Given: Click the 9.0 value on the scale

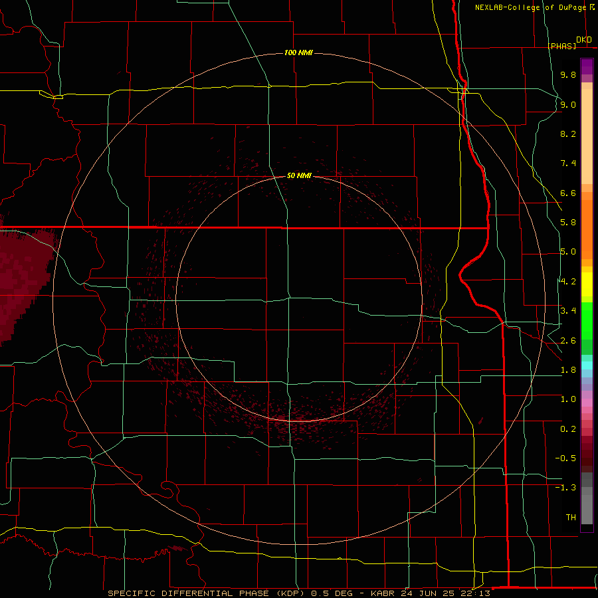Looking at the screenshot, I should (568, 104).
